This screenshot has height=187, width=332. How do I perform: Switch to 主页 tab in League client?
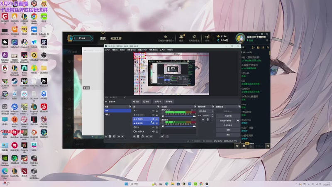click(103, 38)
